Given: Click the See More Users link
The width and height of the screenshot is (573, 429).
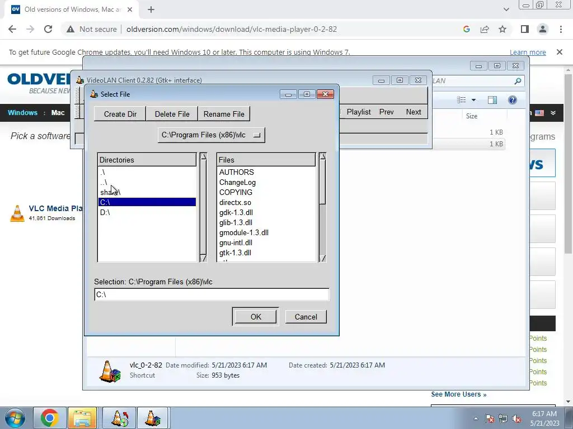Looking at the screenshot, I should 459,394.
